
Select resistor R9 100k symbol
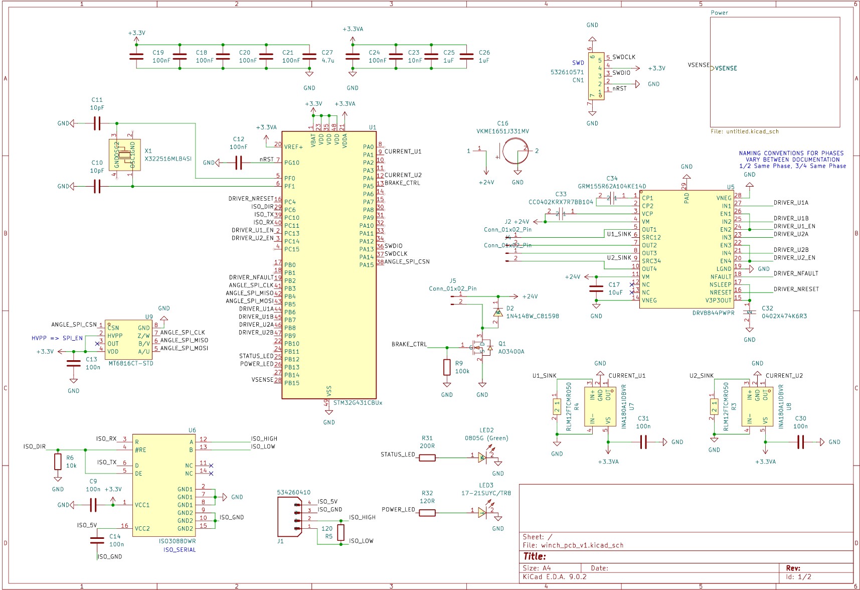coord(447,367)
